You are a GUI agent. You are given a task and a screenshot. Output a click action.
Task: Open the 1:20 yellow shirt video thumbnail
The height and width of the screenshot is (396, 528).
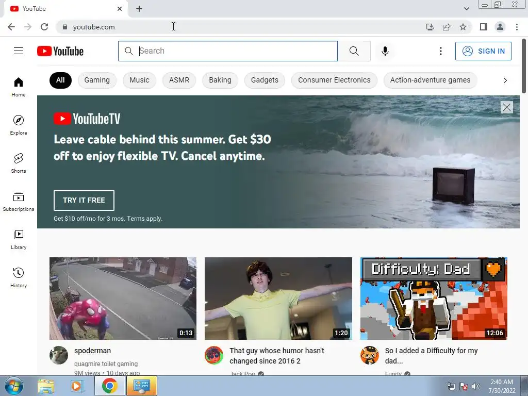pos(278,299)
